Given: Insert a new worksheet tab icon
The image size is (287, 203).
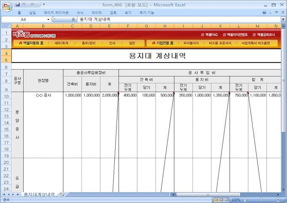Looking at the screenshot, I should tap(62, 195).
